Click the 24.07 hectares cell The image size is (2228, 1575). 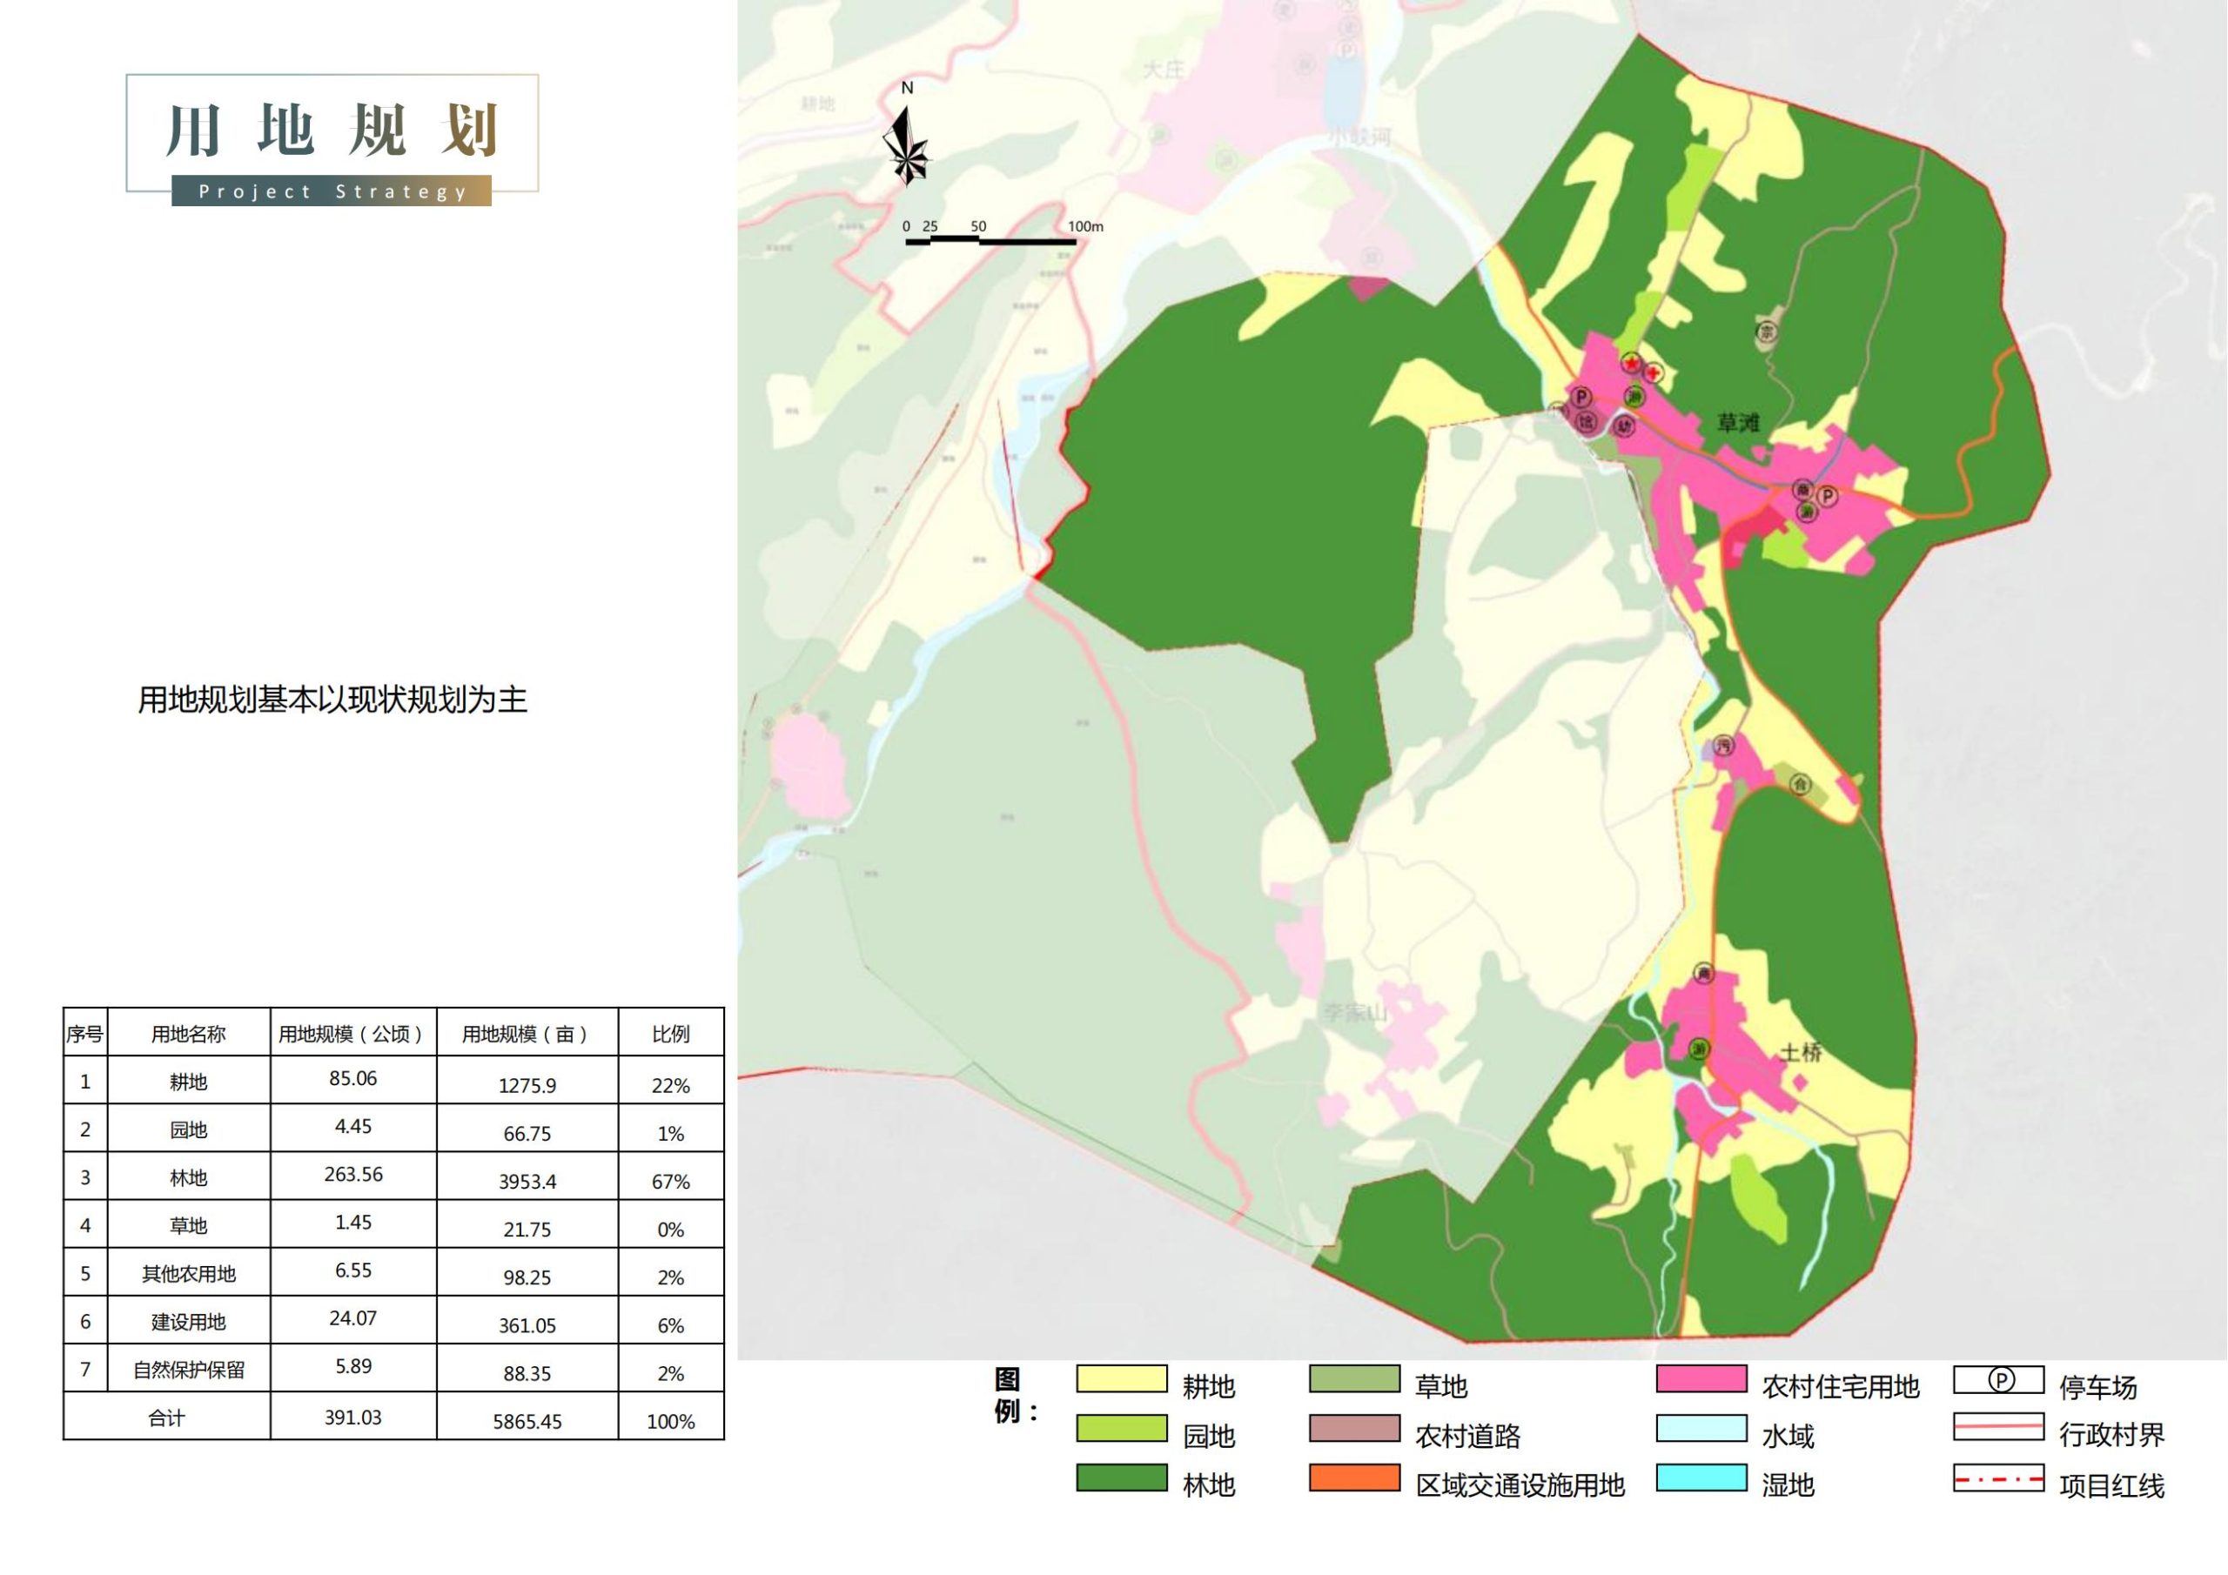[x=353, y=1319]
